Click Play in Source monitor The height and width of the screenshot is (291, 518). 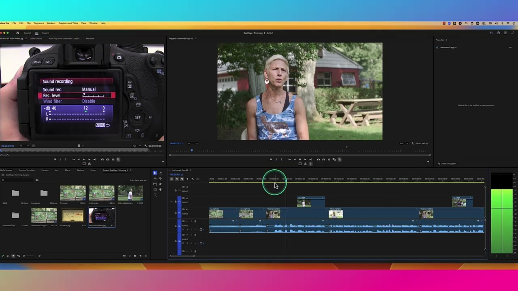click(x=84, y=159)
